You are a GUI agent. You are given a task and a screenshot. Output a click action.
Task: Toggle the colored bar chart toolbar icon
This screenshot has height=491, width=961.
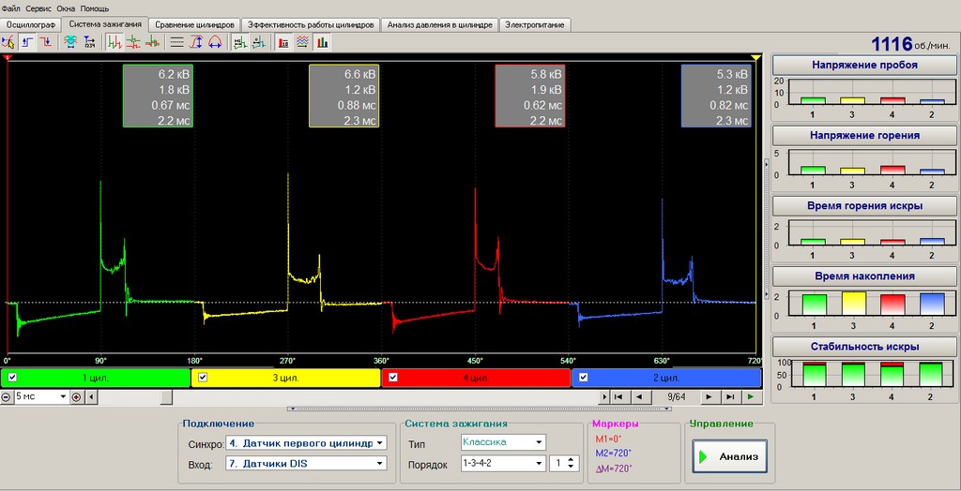(323, 42)
